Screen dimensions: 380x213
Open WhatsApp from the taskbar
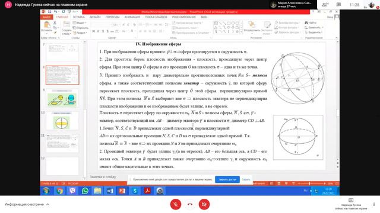pos(85,191)
